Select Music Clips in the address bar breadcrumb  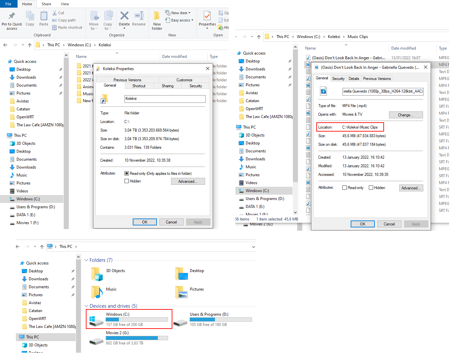(358, 36)
